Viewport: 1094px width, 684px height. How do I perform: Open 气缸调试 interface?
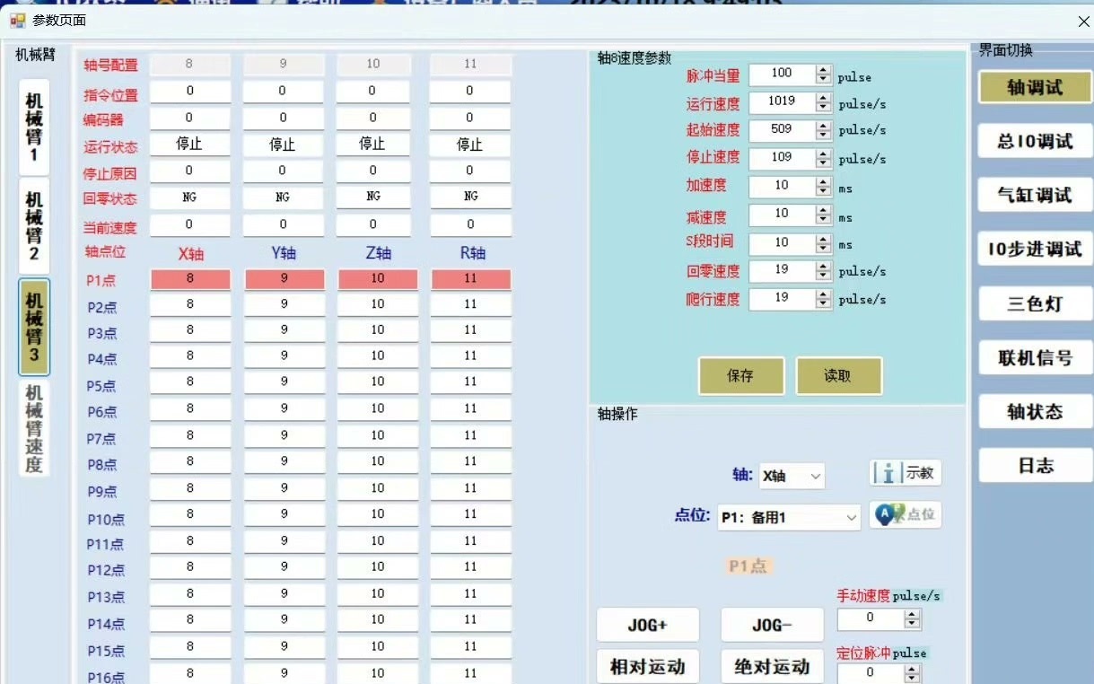pos(1035,195)
